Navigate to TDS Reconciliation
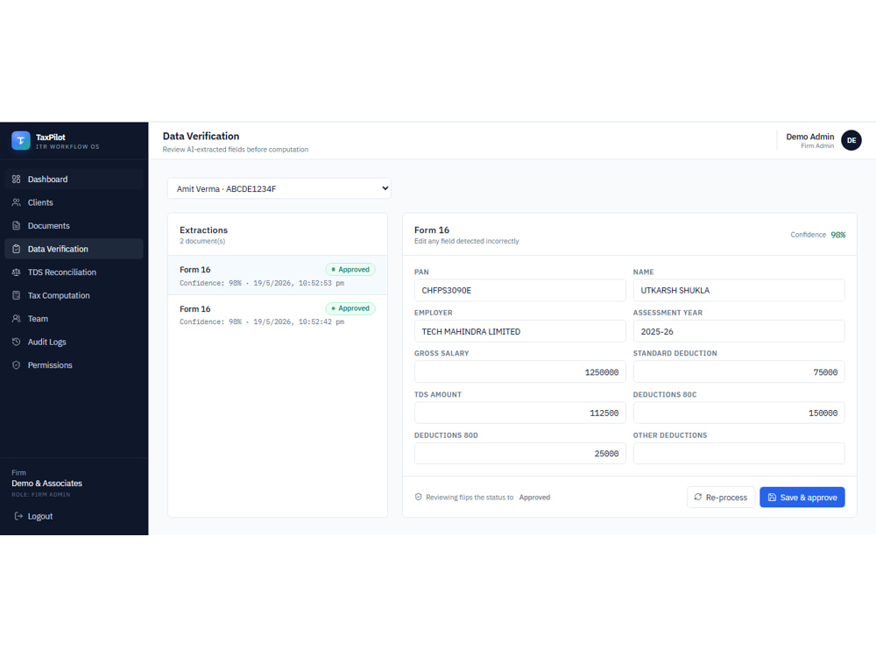 74,272
